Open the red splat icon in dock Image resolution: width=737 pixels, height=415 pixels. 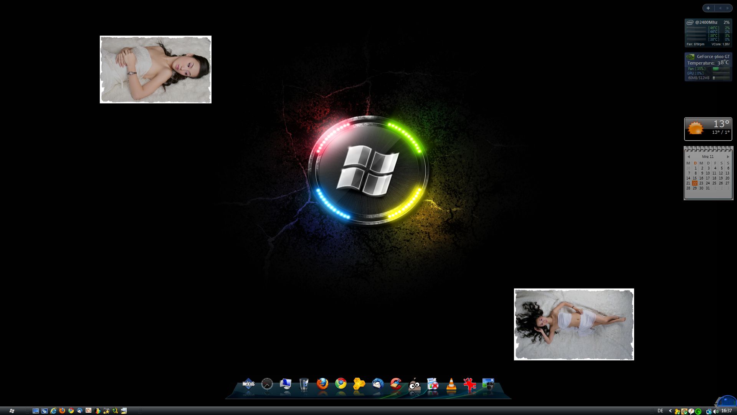coord(469,384)
